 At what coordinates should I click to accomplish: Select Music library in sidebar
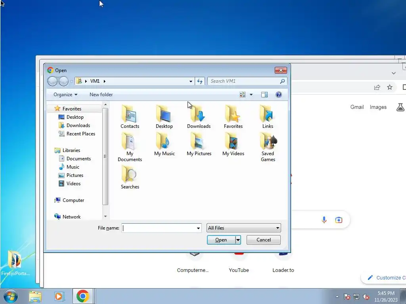(73, 167)
